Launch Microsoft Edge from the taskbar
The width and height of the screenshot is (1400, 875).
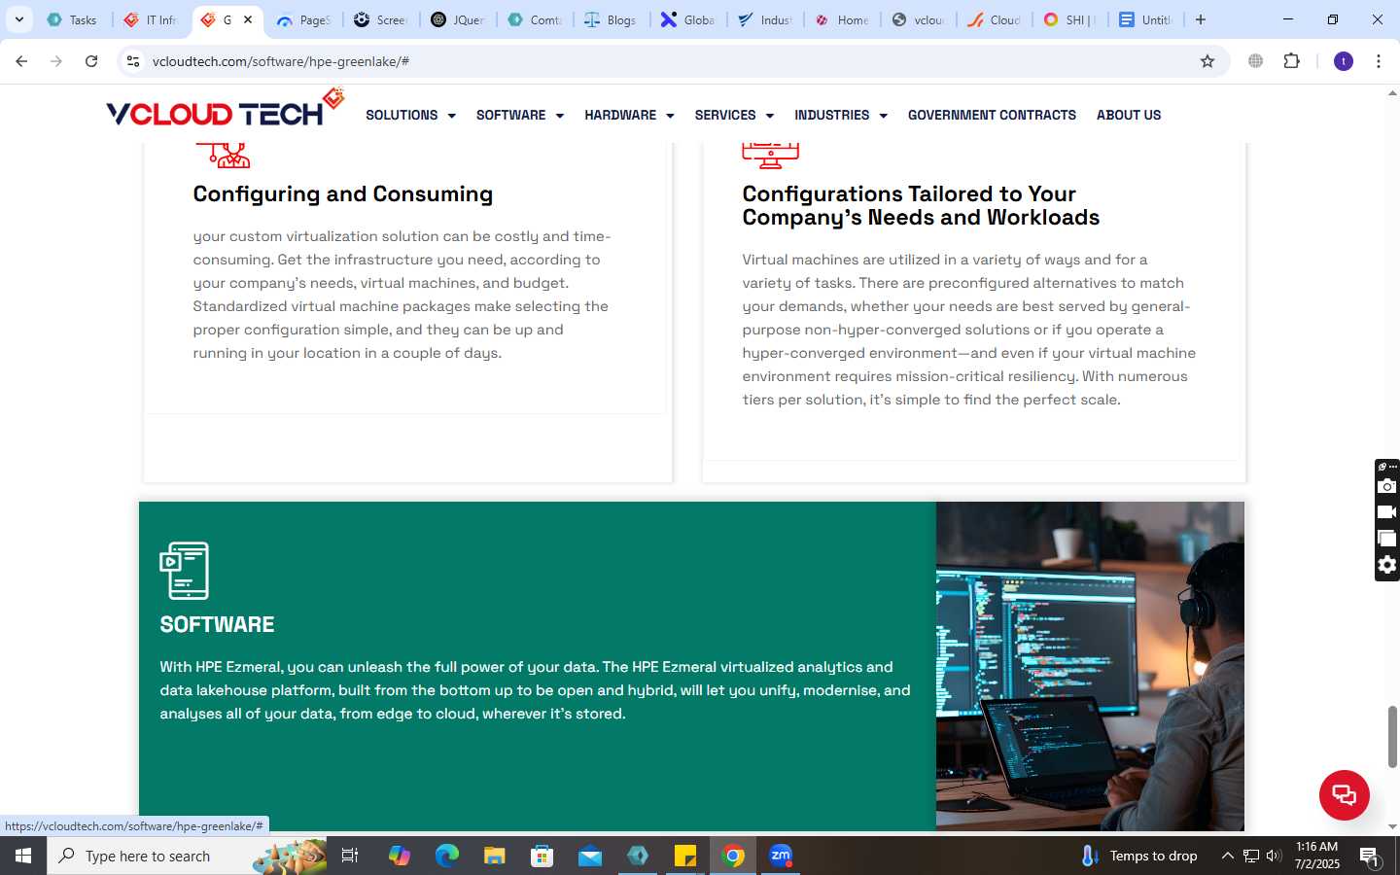447,856
